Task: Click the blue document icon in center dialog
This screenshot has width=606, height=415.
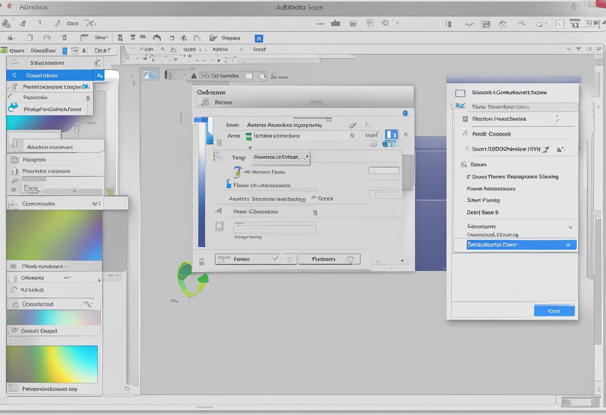Action: click(391, 135)
